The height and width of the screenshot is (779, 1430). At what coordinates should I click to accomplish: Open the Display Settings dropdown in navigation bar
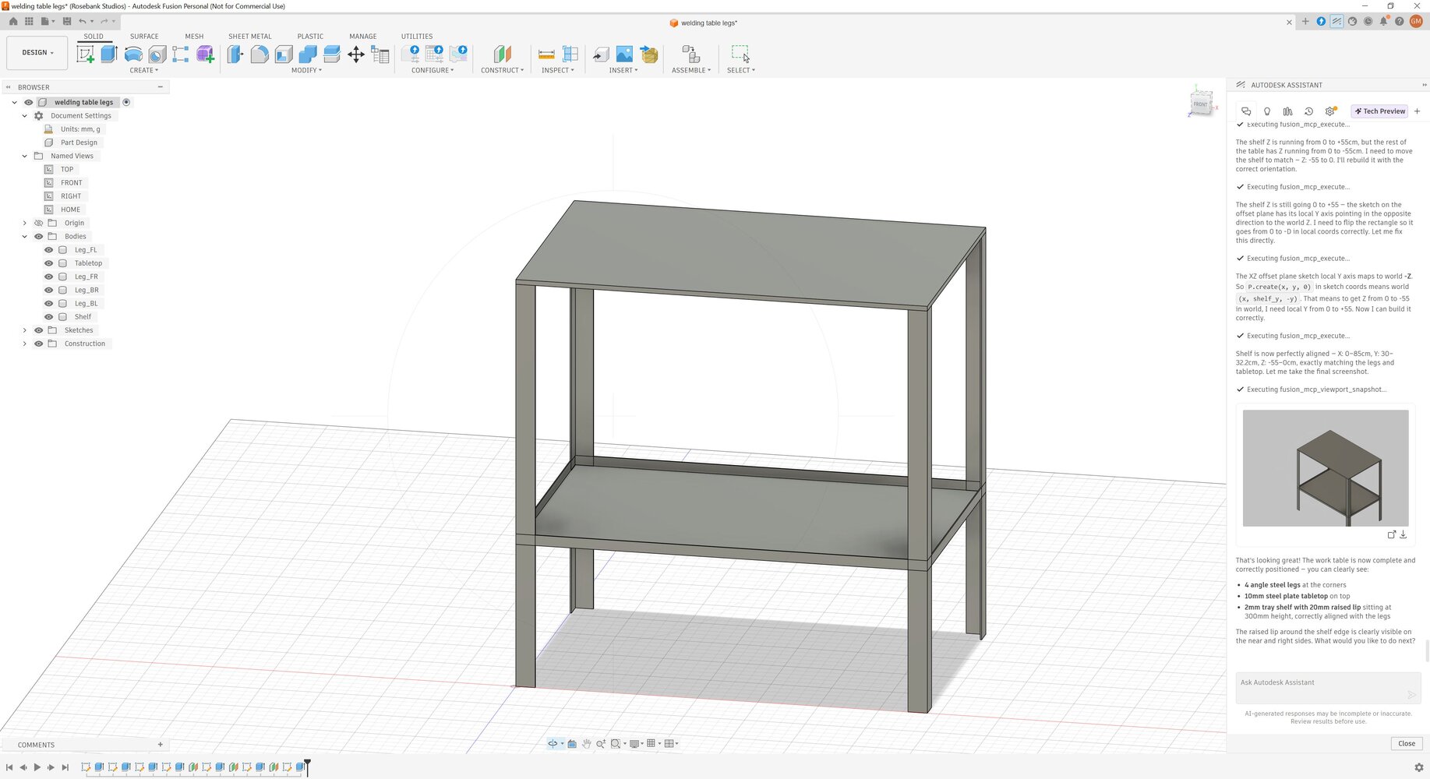634,743
